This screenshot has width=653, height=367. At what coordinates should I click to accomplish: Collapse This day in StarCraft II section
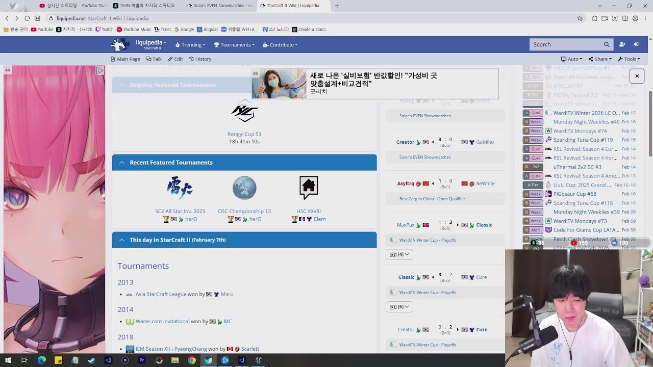tap(121, 240)
